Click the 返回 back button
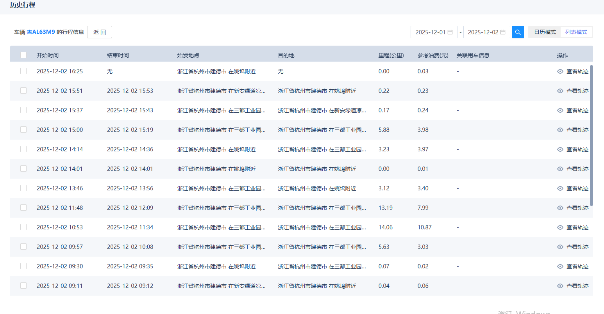This screenshot has height=314, width=604. (100, 32)
